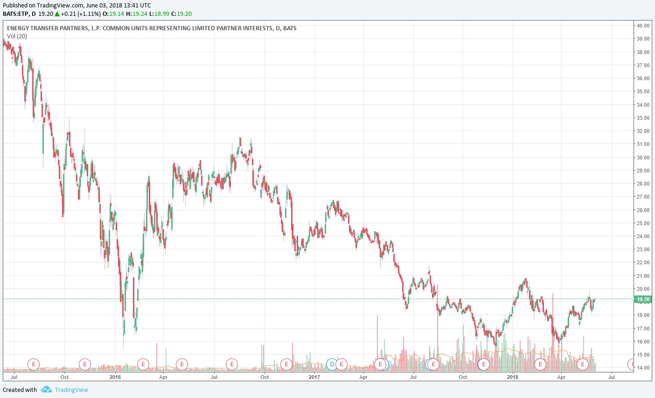655x398 pixels.
Task: Click the blue dividend D marker near February 2017
Action: coord(331,364)
